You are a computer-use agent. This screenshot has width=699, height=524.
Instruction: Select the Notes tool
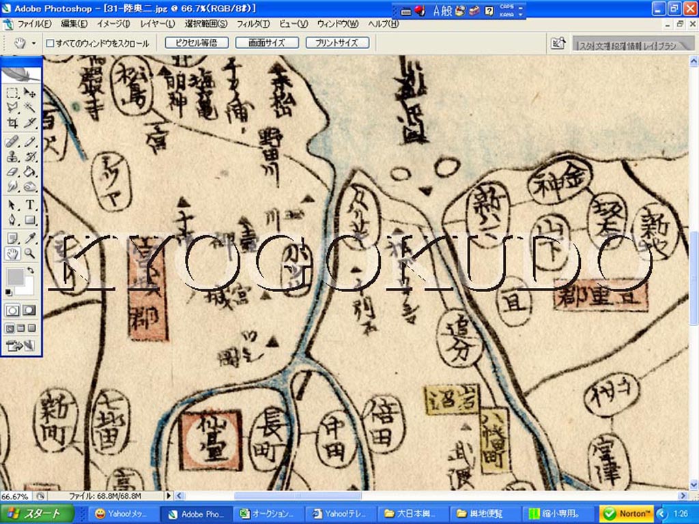pos(12,238)
